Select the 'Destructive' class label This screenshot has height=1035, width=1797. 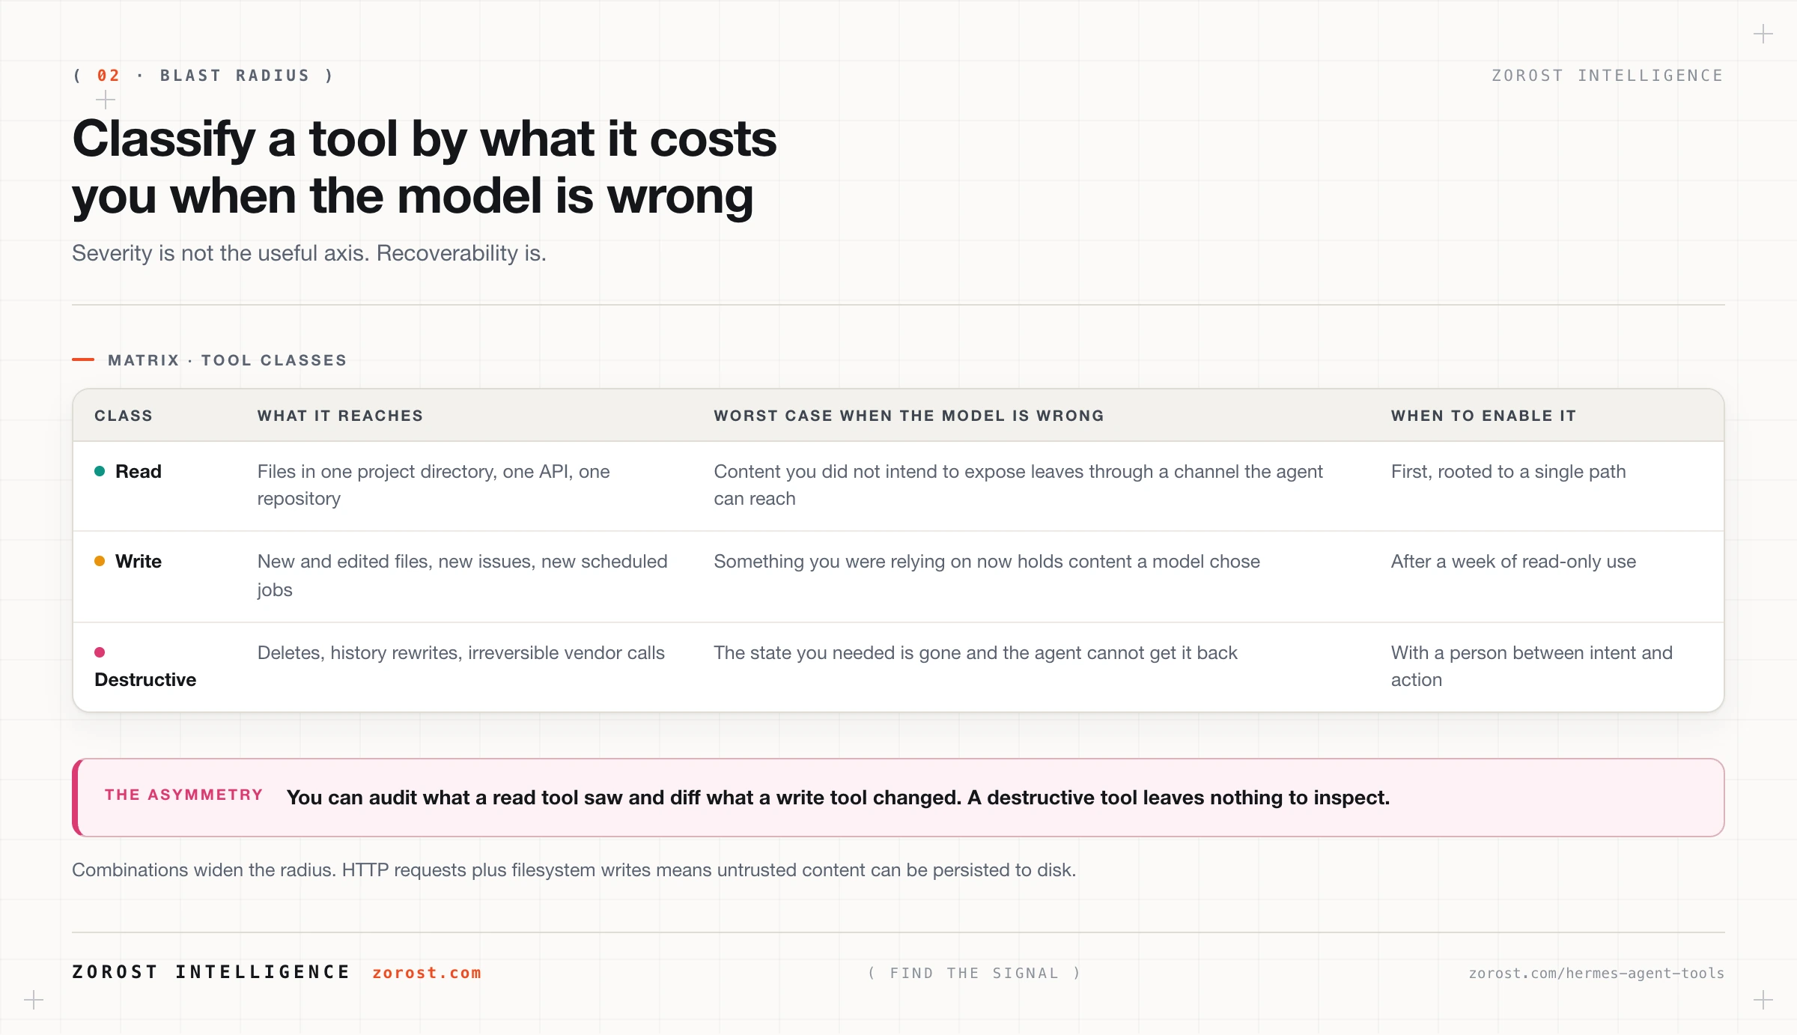click(x=145, y=679)
